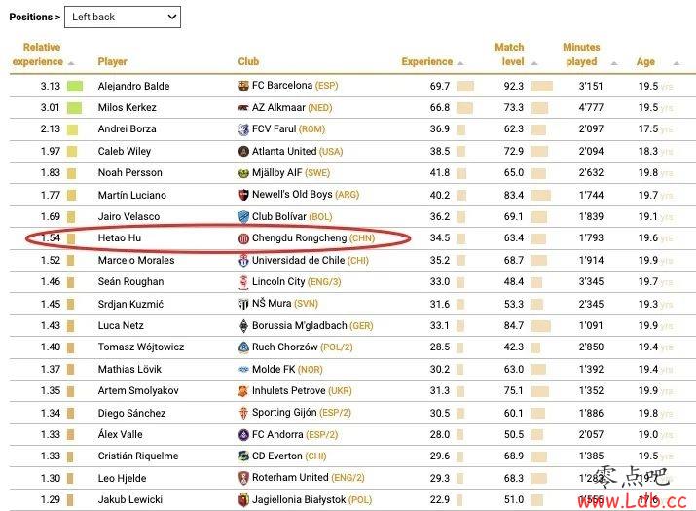Screen dimensions: 696x511
Task: Click the Club Bolívar shield icon
Action: [243, 217]
